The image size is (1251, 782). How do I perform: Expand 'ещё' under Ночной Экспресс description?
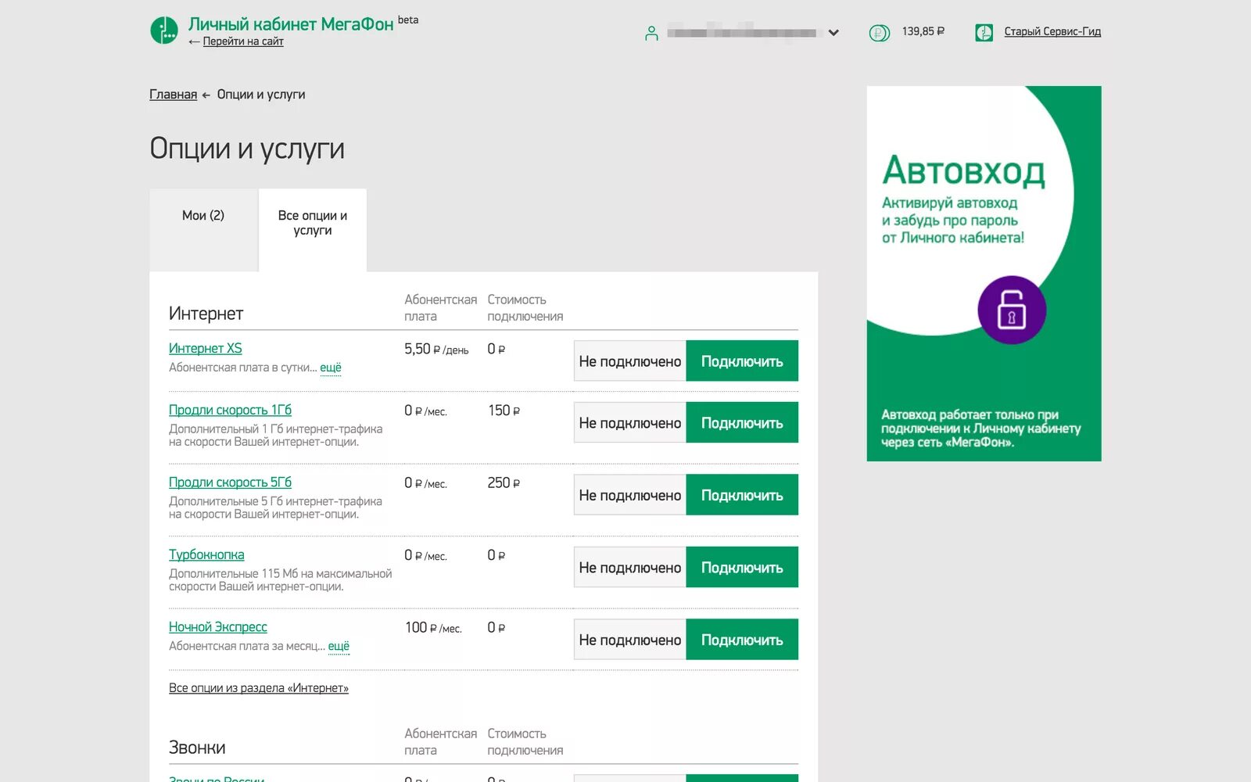(x=339, y=646)
